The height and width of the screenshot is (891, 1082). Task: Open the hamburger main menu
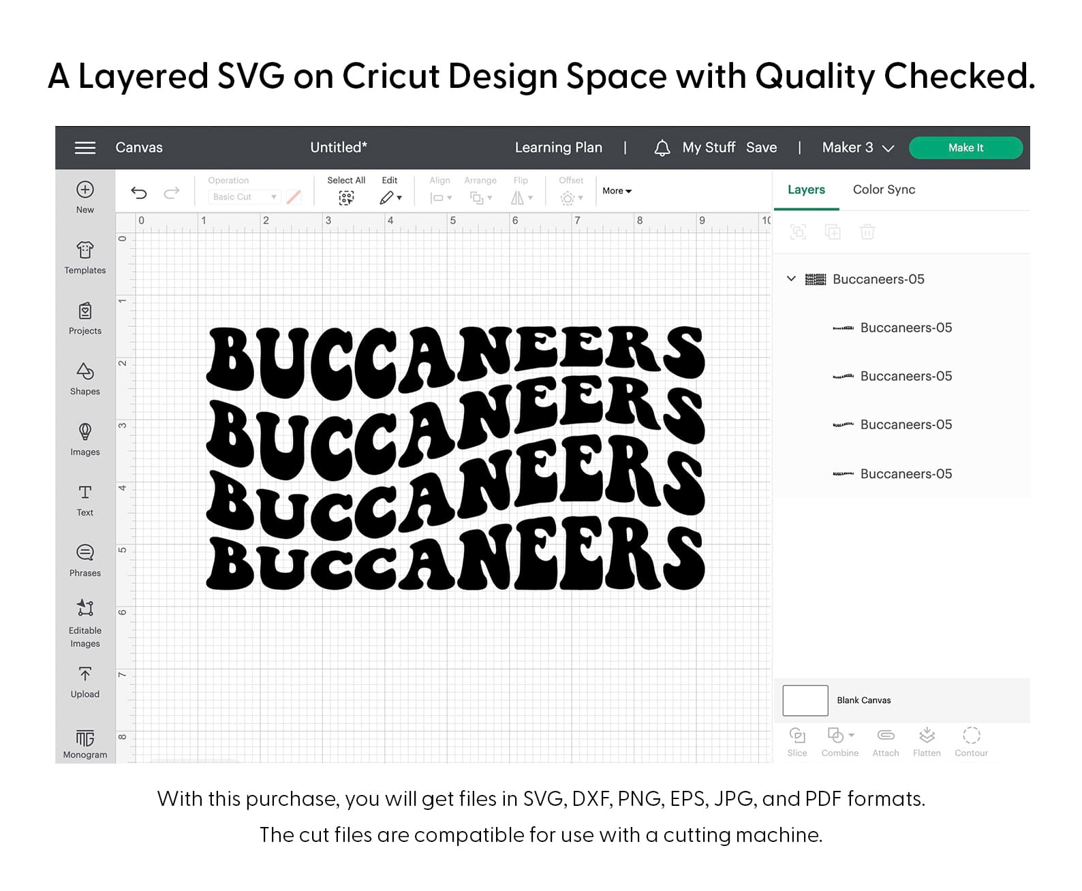pos(84,148)
